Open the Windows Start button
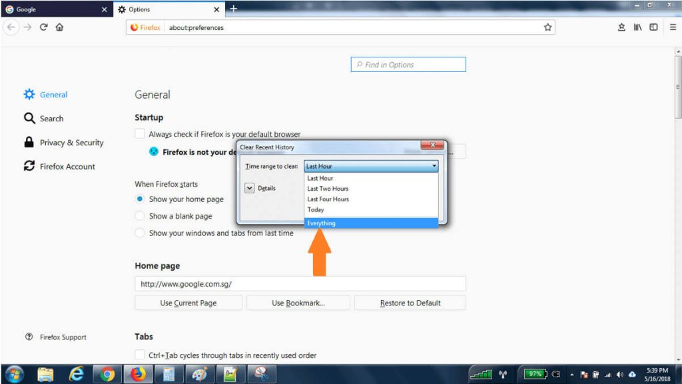 [x=15, y=374]
